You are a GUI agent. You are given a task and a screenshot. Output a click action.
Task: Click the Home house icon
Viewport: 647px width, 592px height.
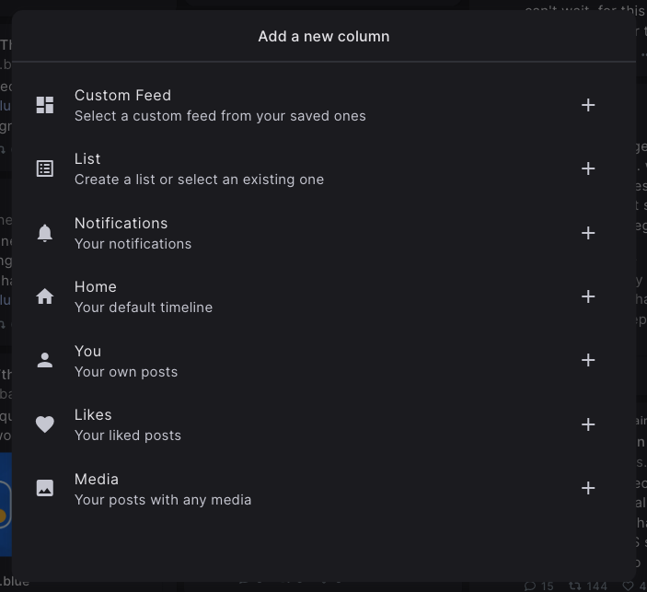(45, 296)
